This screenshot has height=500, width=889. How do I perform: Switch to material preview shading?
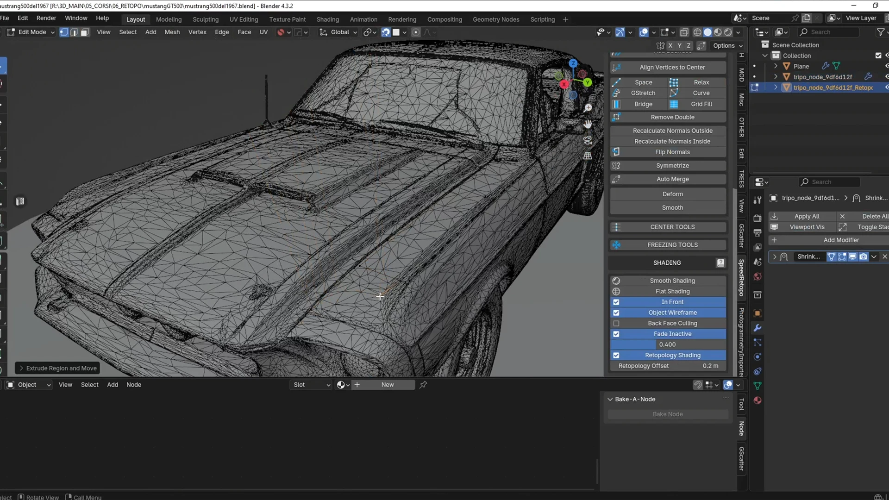pyautogui.click(x=718, y=32)
